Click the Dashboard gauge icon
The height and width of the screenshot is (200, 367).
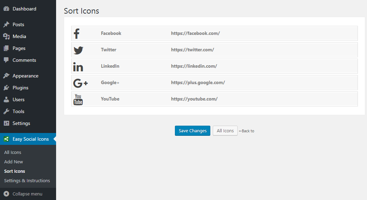click(6, 9)
